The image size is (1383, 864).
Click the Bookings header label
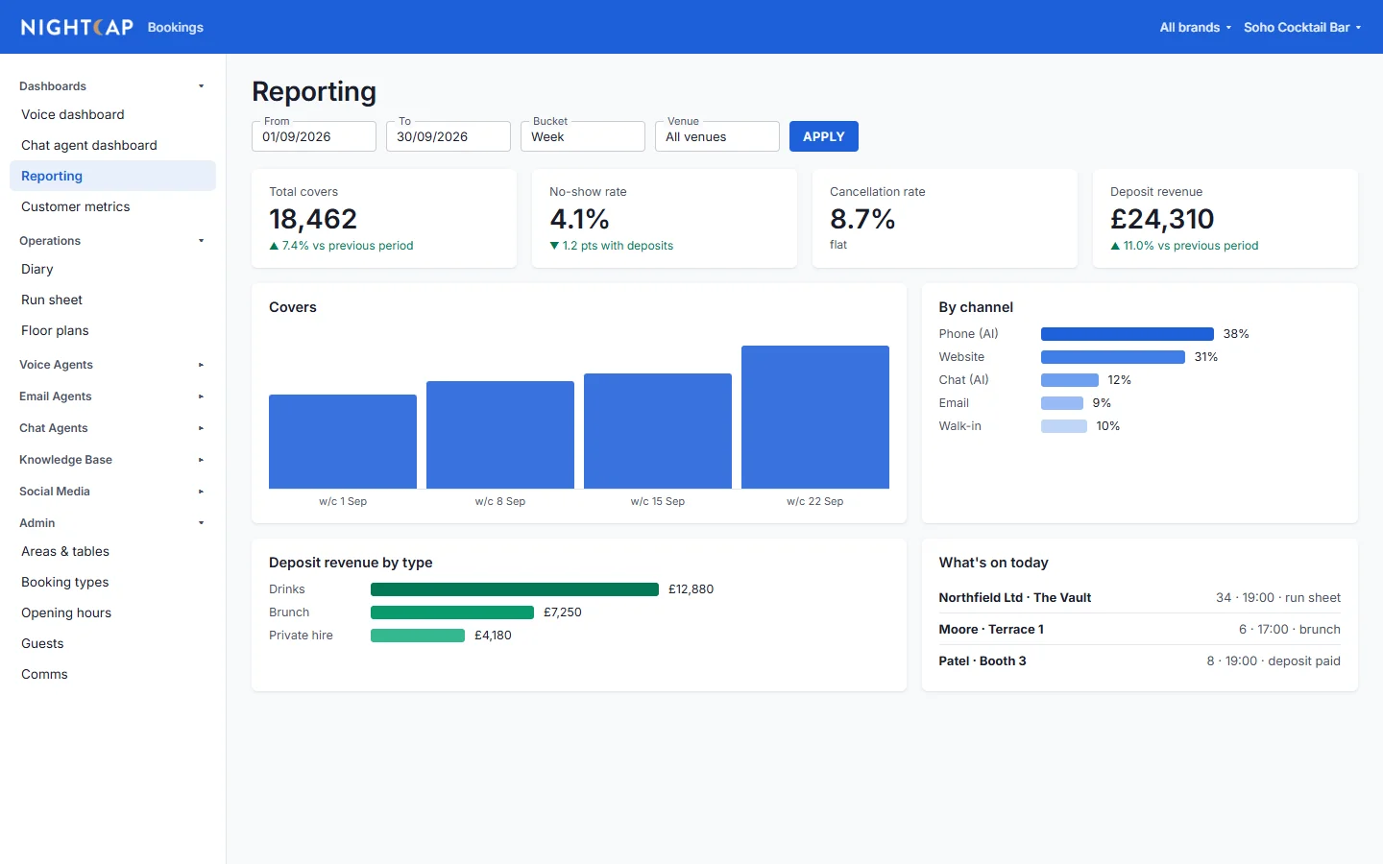[176, 27]
